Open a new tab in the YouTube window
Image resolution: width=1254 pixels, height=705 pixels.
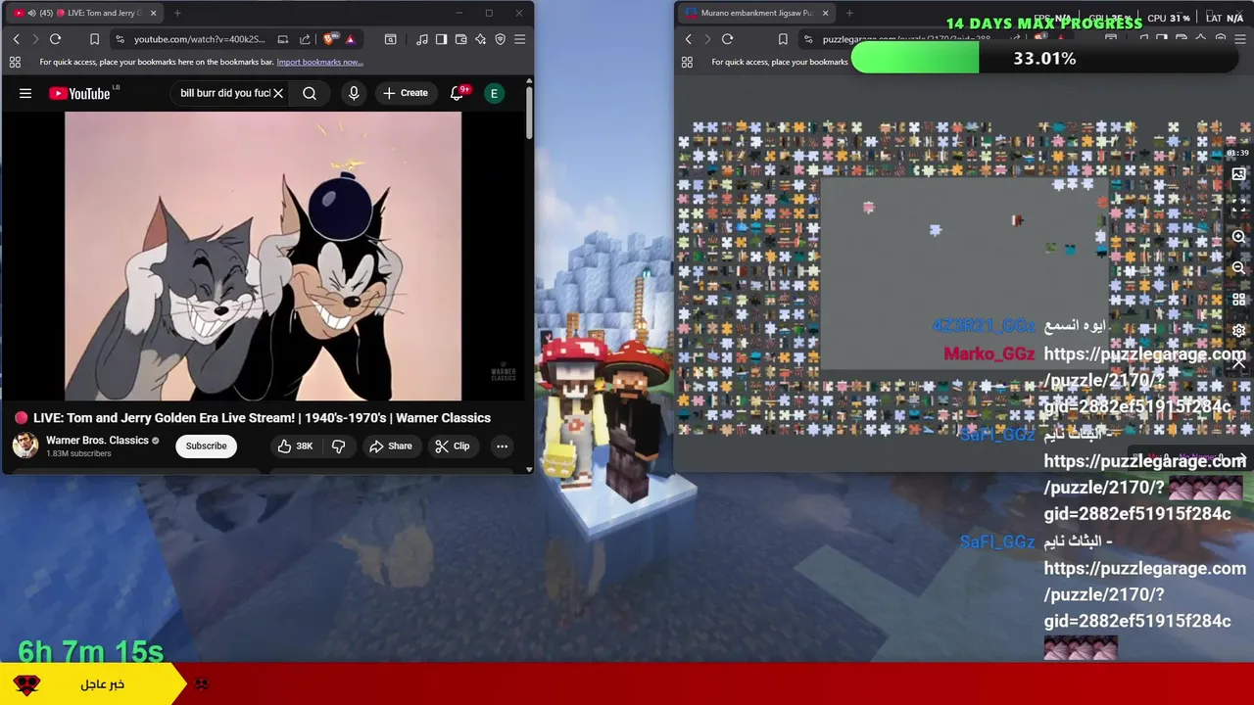click(x=177, y=13)
